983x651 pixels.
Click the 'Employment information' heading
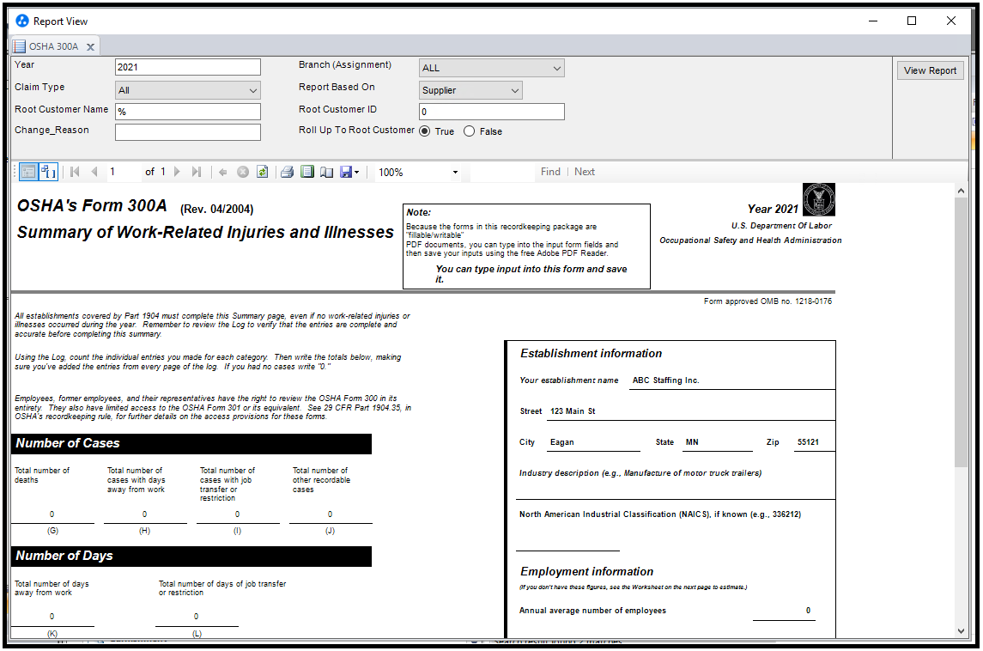point(586,571)
